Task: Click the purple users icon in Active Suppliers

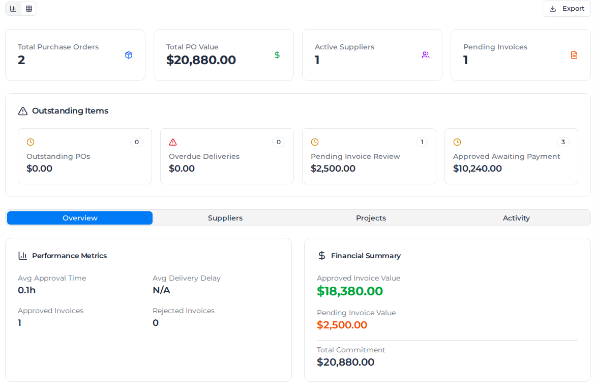Action: point(426,55)
